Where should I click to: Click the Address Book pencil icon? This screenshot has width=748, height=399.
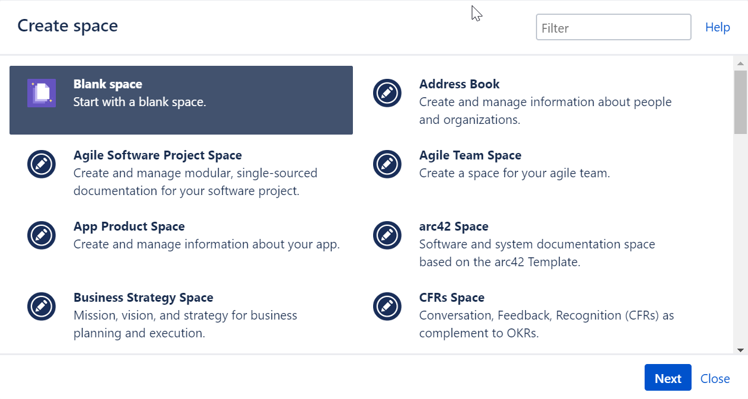[387, 93]
